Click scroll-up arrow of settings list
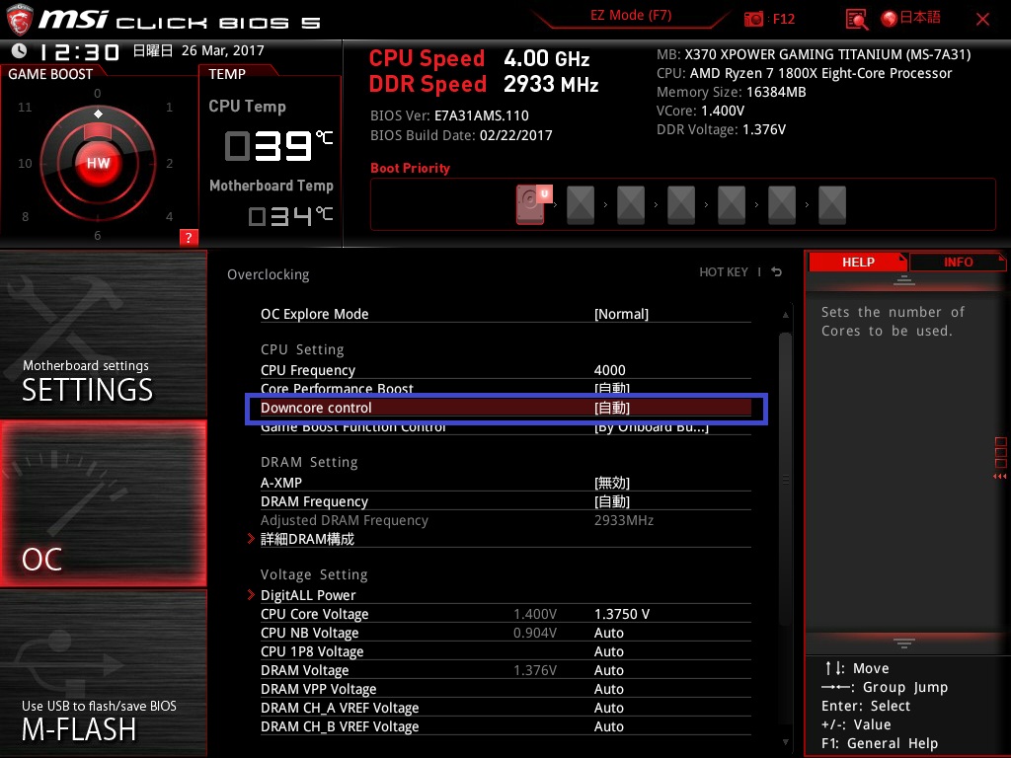This screenshot has width=1011, height=758. [785, 315]
